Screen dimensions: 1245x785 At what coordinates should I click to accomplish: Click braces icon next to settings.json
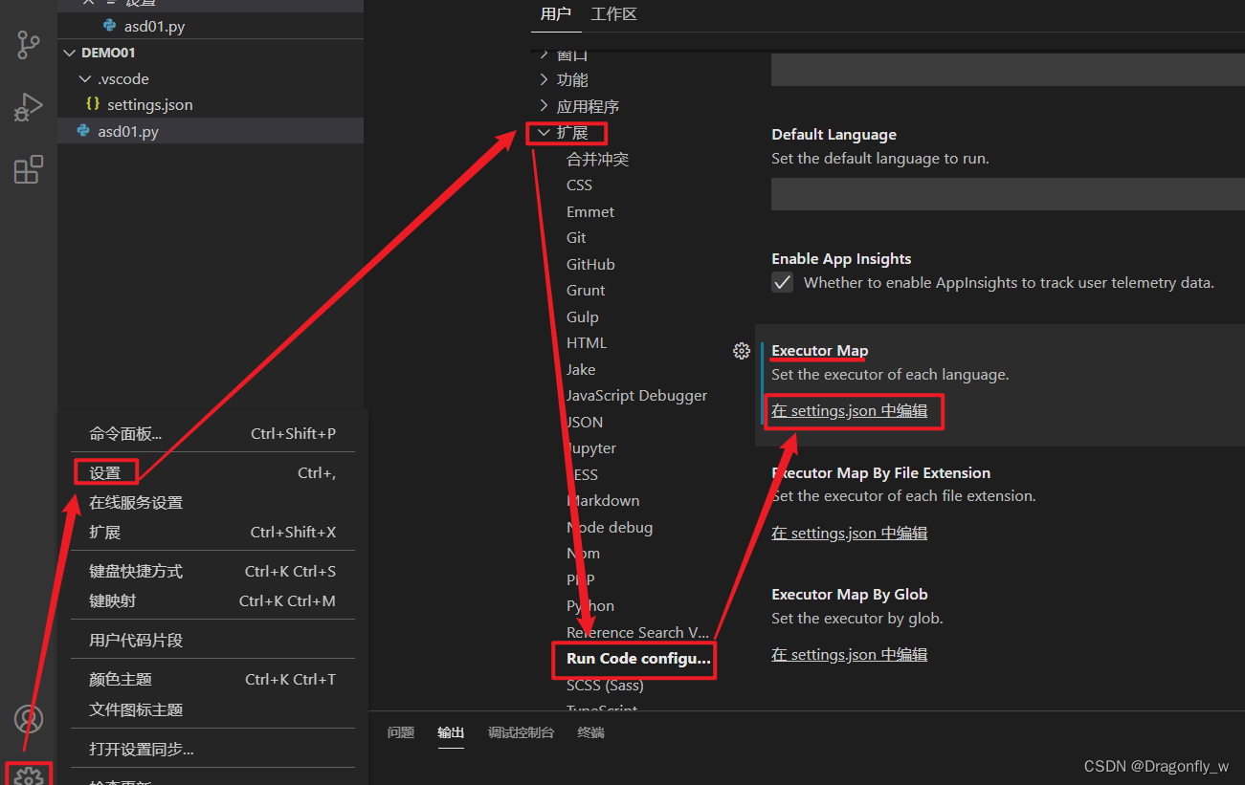tap(93, 104)
